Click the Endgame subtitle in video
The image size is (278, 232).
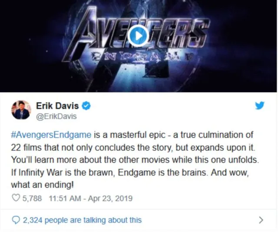[141, 57]
